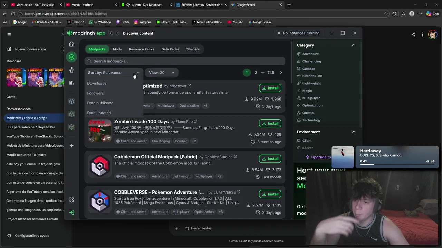Open the Sort by Relevance dropdown
Viewport: 442px width, 248px height.
point(114,73)
